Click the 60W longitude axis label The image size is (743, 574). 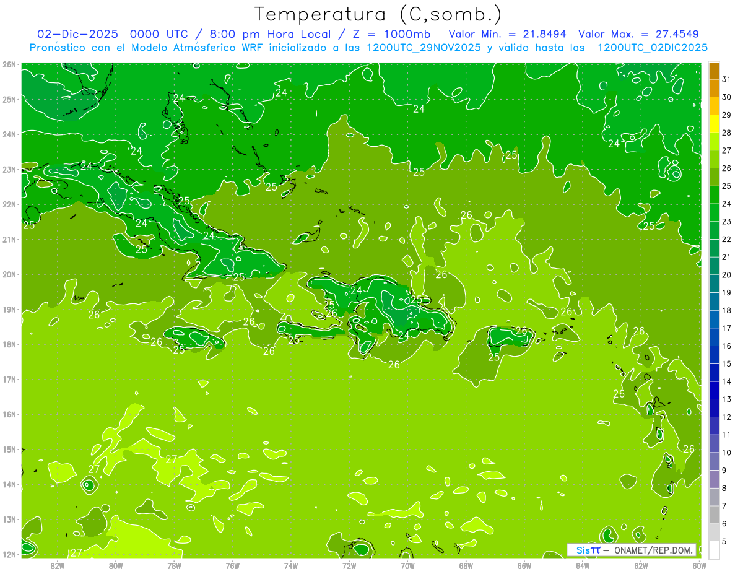click(700, 565)
